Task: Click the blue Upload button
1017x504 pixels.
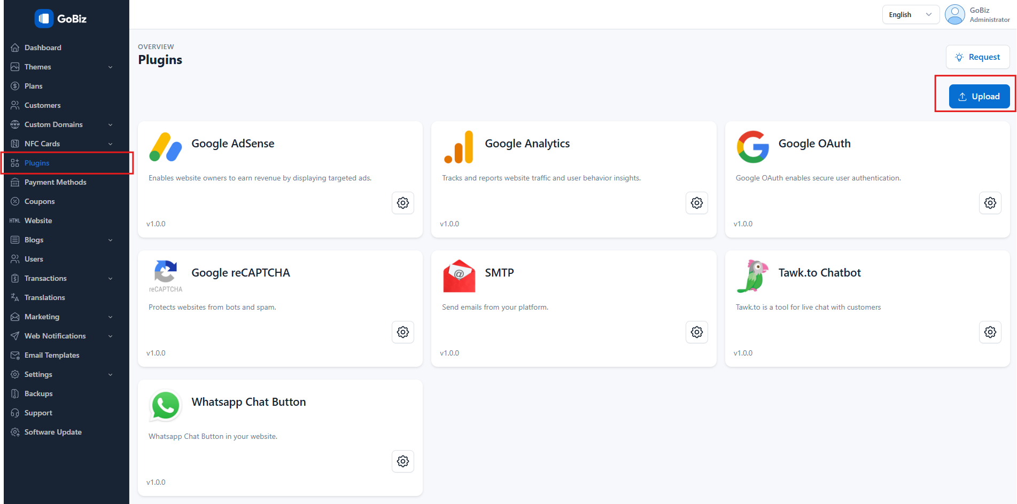Action: (979, 97)
